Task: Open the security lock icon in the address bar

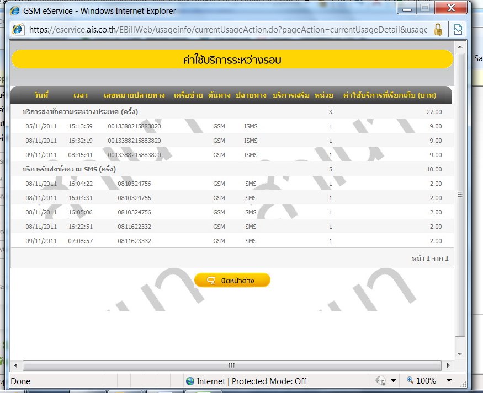Action: tap(438, 30)
